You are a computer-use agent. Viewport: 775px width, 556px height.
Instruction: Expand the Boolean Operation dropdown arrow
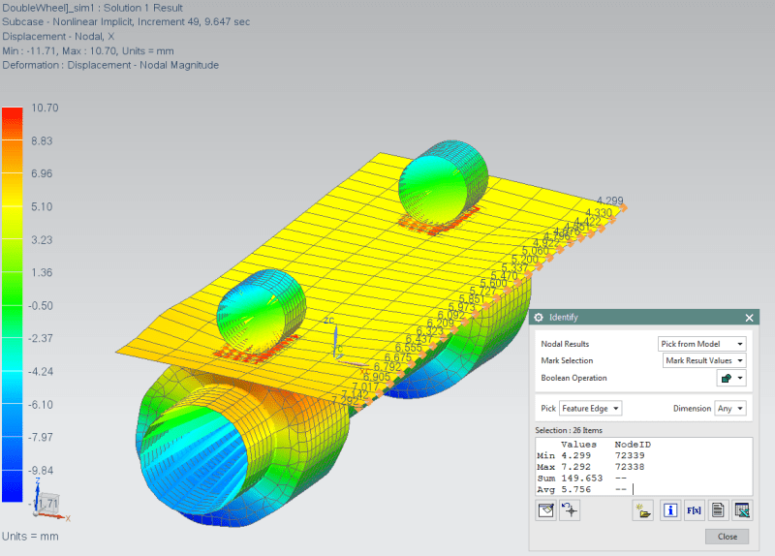pos(740,378)
